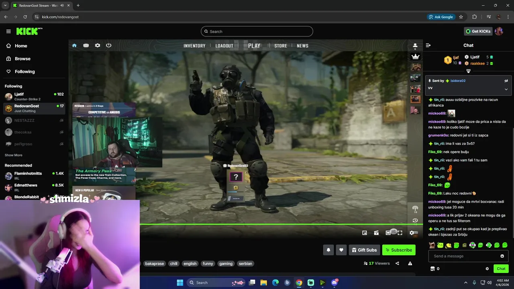514x289 pixels.
Task: Report stream using warning triangle icon
Action: pyautogui.click(x=410, y=263)
